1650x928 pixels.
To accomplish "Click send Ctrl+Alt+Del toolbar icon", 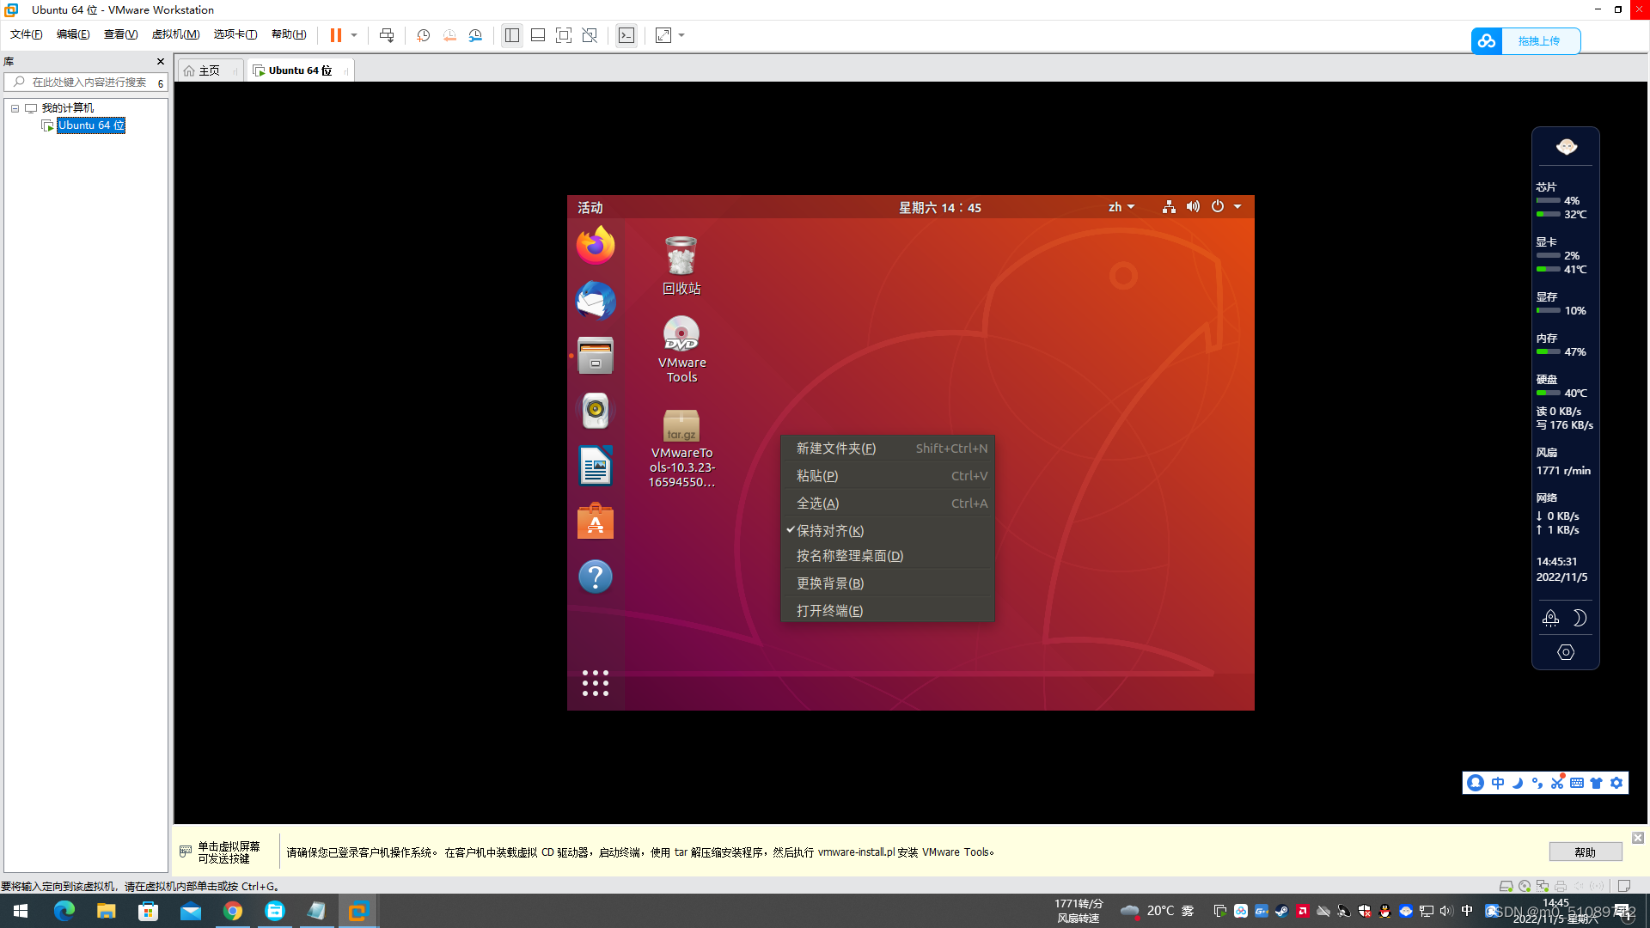I will click(x=387, y=35).
